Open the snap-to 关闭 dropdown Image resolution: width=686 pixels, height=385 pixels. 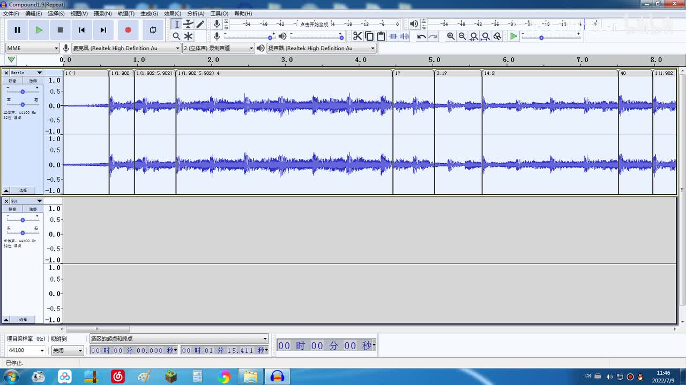coord(68,350)
